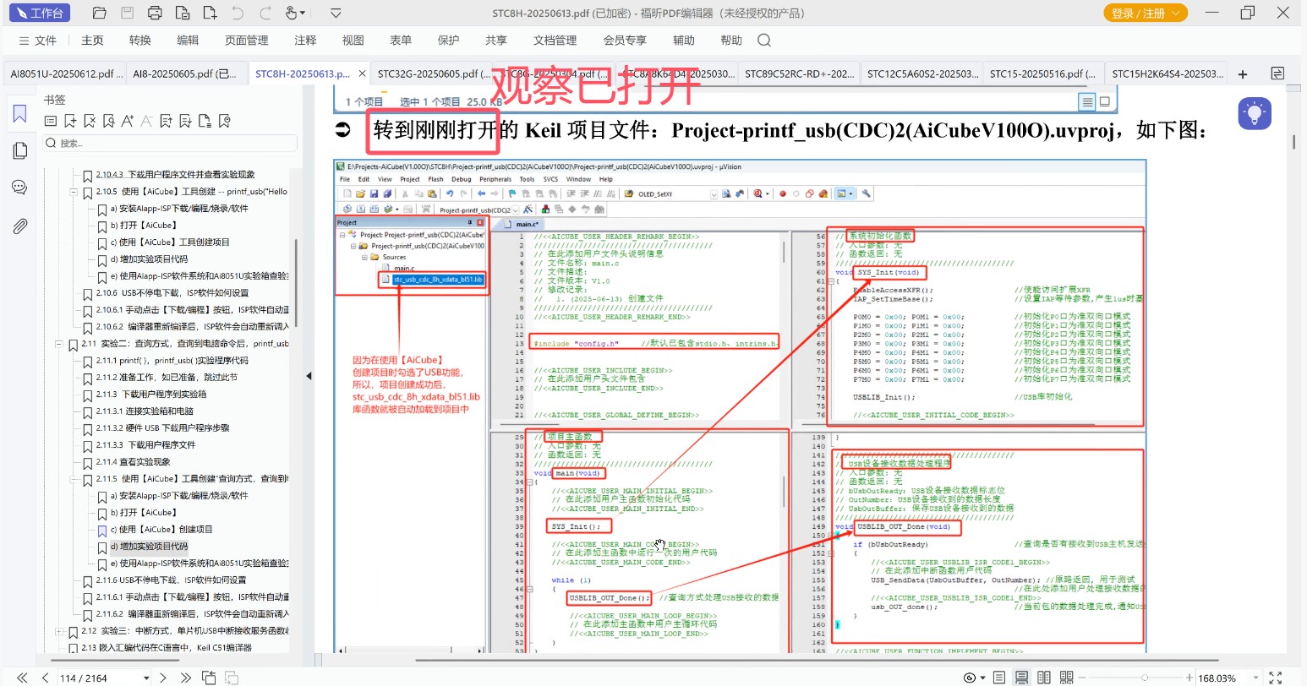
Task: Switch to STC89C52RC-RD+ document tab
Action: coord(799,73)
